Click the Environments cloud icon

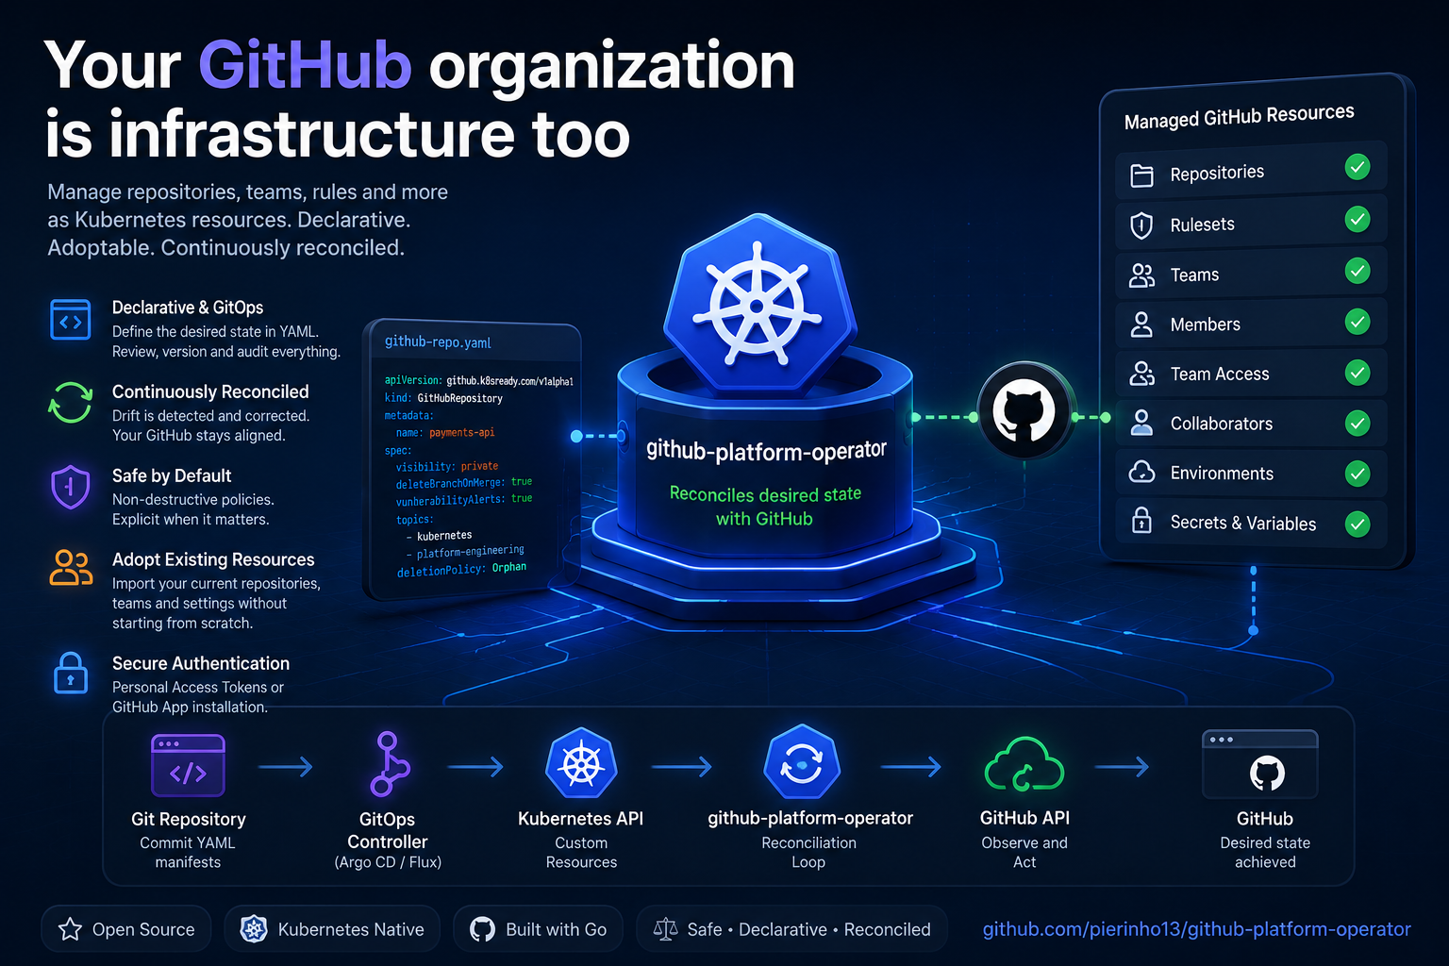(x=1141, y=472)
